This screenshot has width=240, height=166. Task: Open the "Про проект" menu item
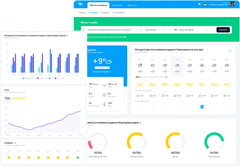117,5
